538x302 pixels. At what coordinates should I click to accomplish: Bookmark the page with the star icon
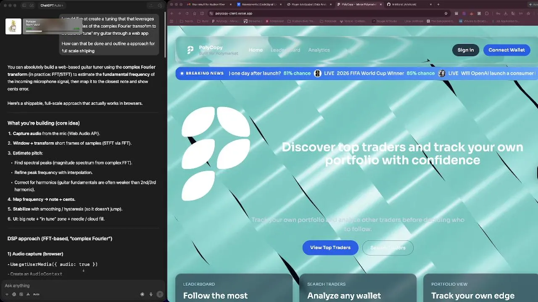coord(446,13)
